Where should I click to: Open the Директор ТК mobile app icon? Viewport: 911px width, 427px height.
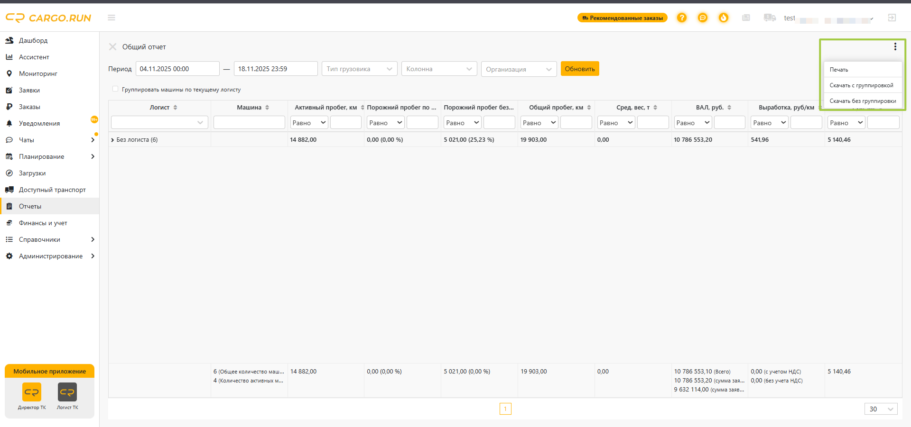32,392
